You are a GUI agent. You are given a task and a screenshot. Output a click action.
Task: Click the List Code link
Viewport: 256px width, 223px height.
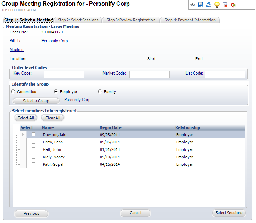pos(194,73)
